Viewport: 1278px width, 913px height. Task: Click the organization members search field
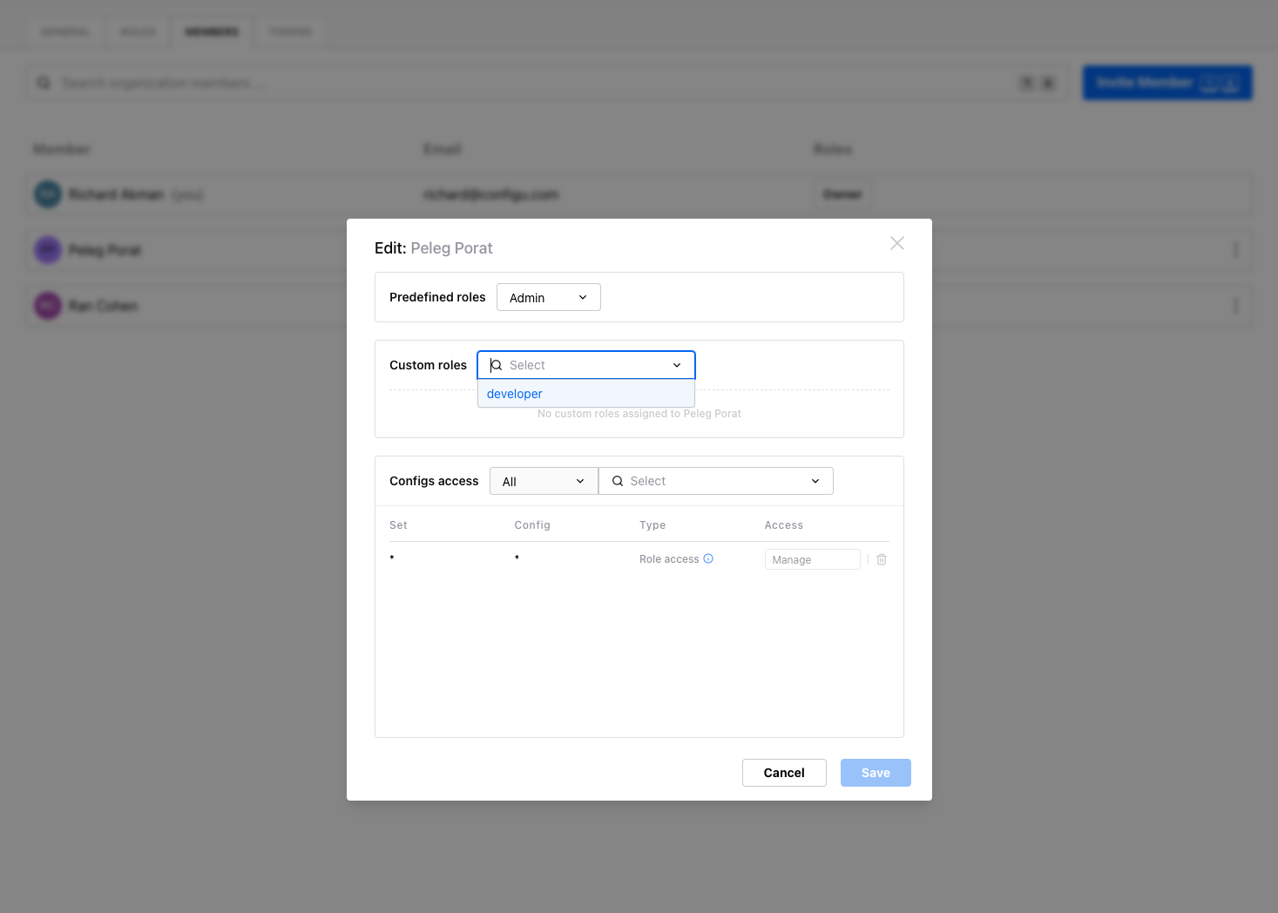[547, 83]
